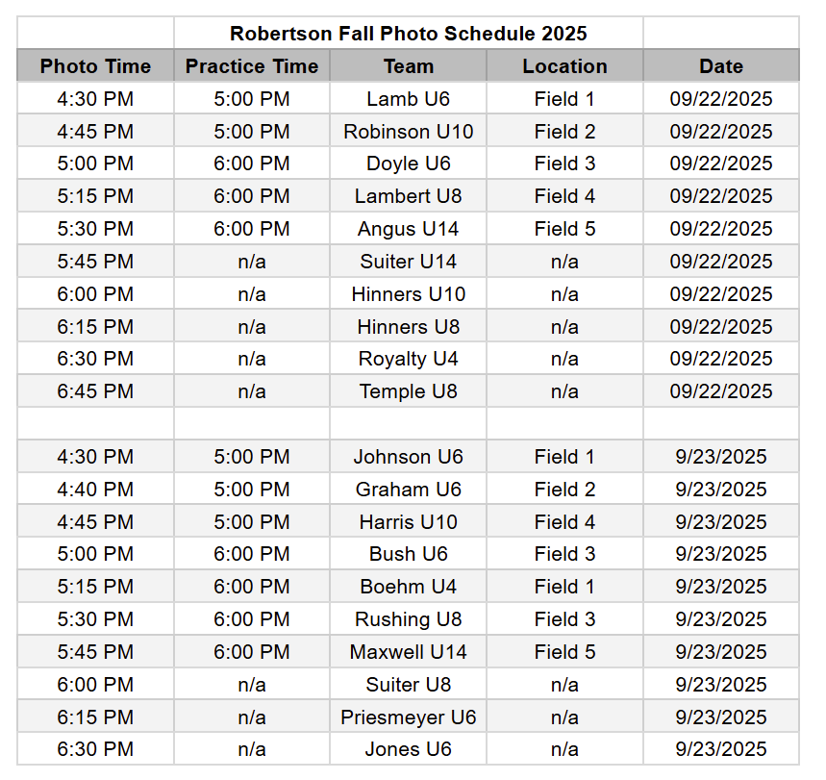The image size is (826, 780).
Task: Click the Harris U10 team cell
Action: click(x=408, y=522)
